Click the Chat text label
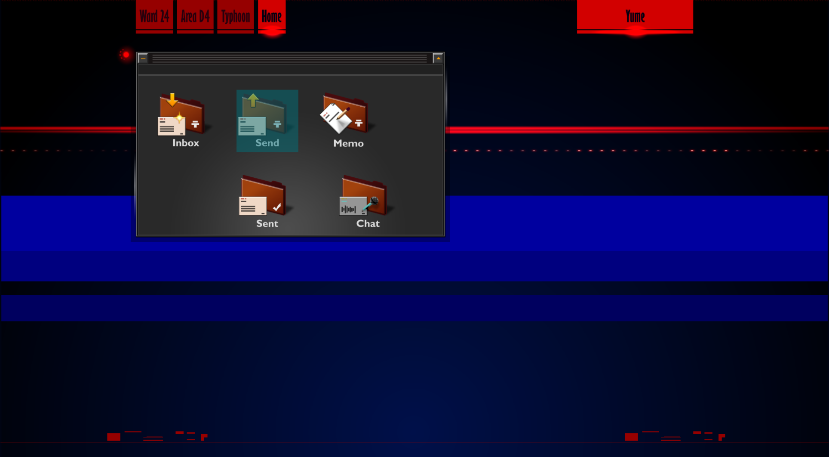The width and height of the screenshot is (829, 457). 368,223
